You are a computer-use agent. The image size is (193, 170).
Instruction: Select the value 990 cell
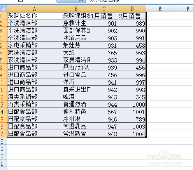(x=132, y=31)
